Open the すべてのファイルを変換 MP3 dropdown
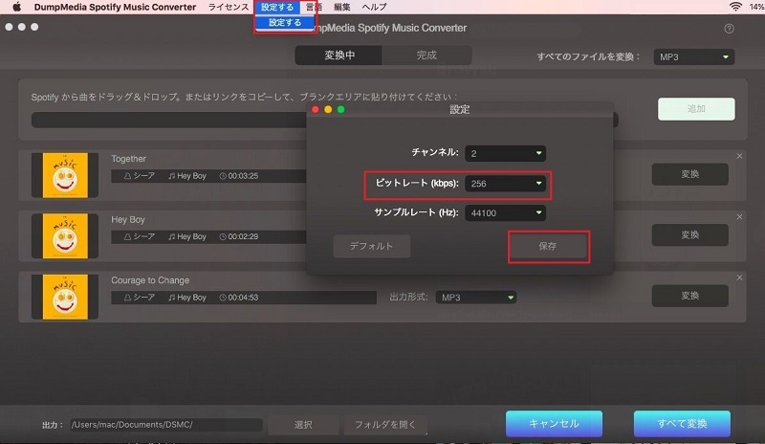 [694, 57]
